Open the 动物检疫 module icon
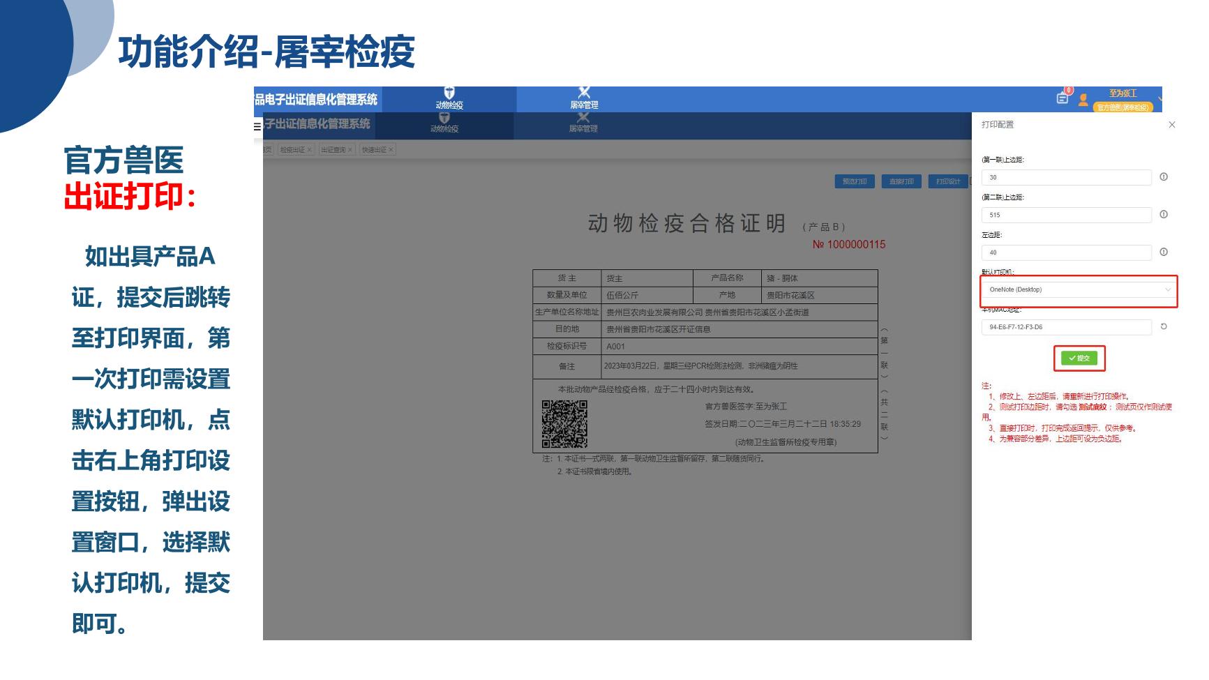The height and width of the screenshot is (680, 1209). (x=449, y=98)
